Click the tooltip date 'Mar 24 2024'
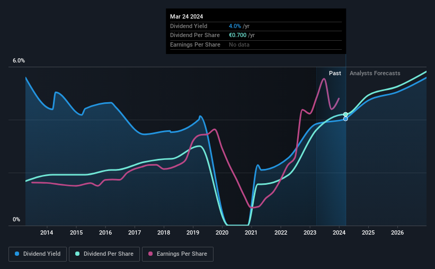The image size is (435, 269). tap(187, 16)
